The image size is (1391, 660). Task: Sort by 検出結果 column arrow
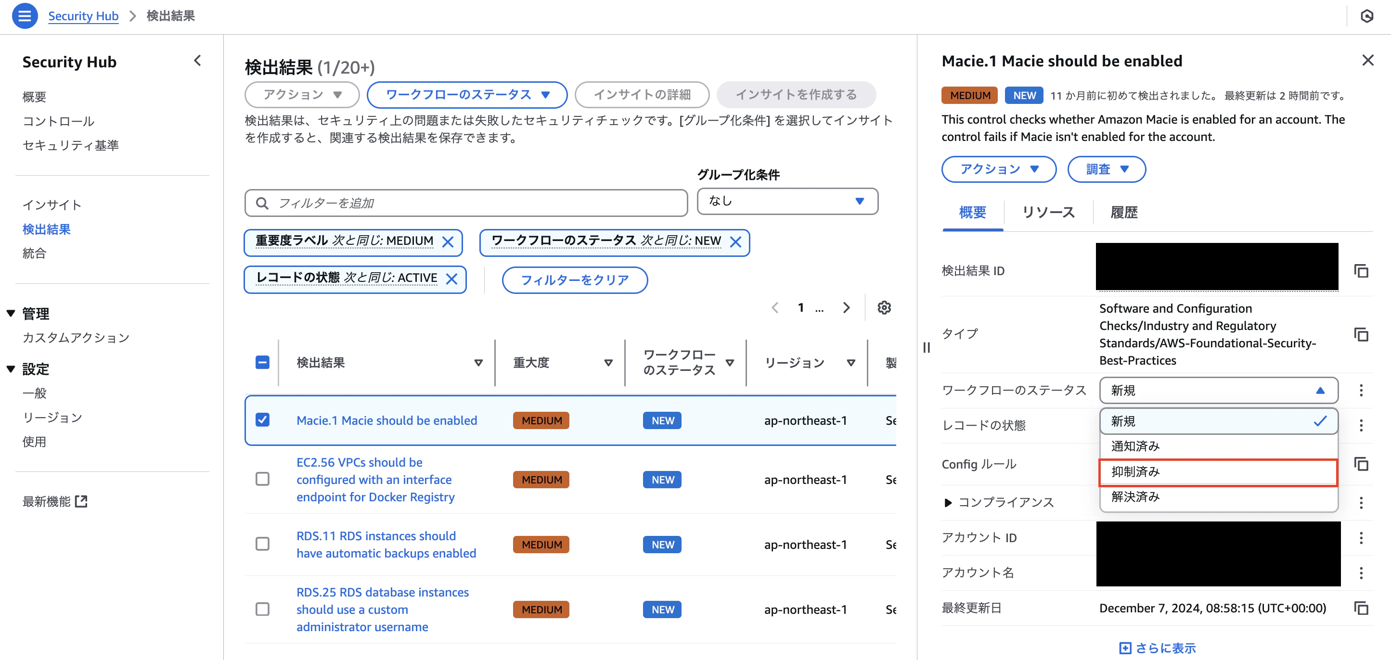coord(478,363)
